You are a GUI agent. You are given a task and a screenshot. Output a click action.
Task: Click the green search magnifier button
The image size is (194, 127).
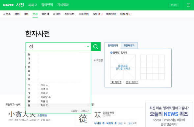pyautogui.click(x=96, y=47)
